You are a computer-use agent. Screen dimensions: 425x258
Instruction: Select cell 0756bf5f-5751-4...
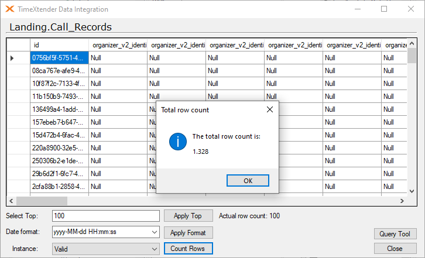(59, 58)
